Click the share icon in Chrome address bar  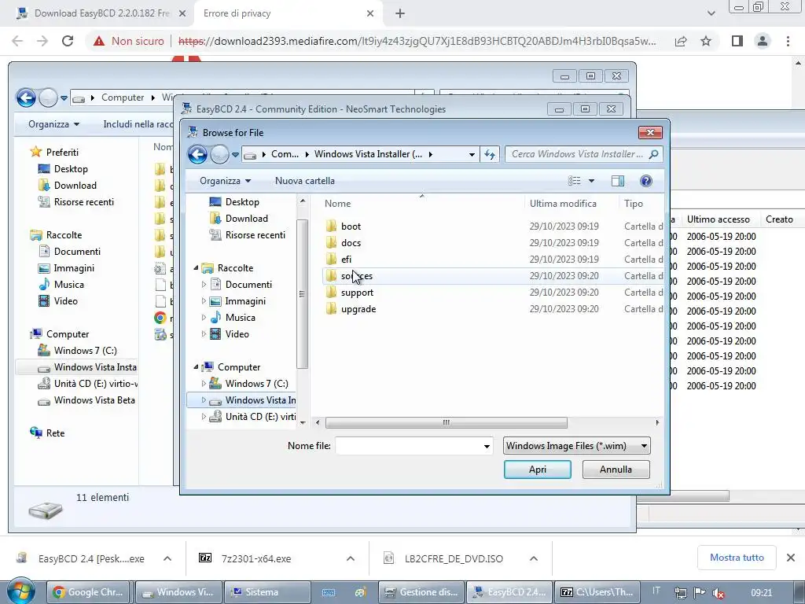(681, 41)
